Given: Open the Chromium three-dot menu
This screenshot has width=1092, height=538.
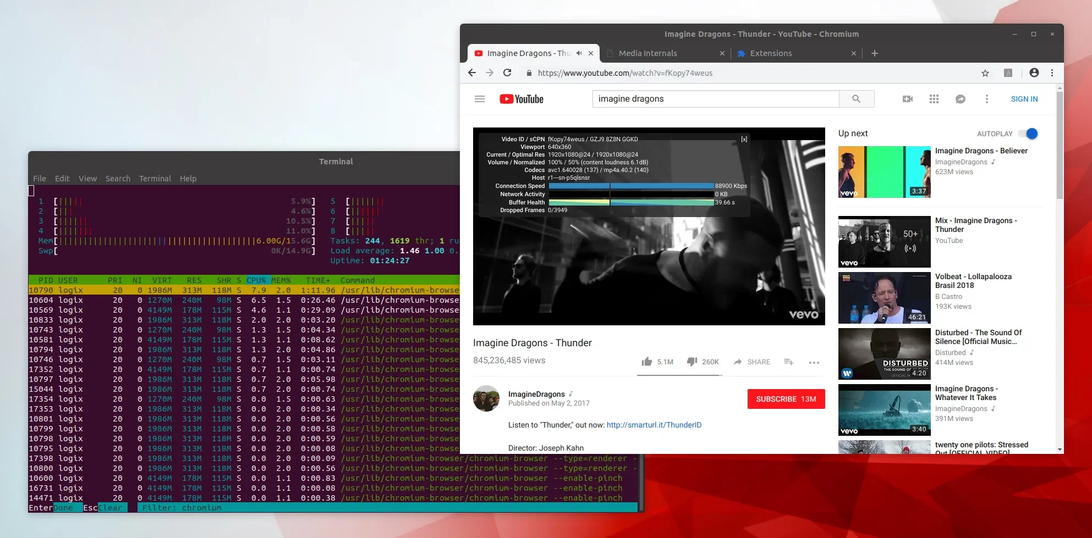Looking at the screenshot, I should (x=1052, y=73).
